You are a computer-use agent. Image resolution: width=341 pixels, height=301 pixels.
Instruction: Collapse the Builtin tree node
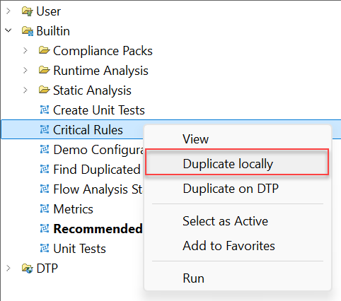click(8, 30)
